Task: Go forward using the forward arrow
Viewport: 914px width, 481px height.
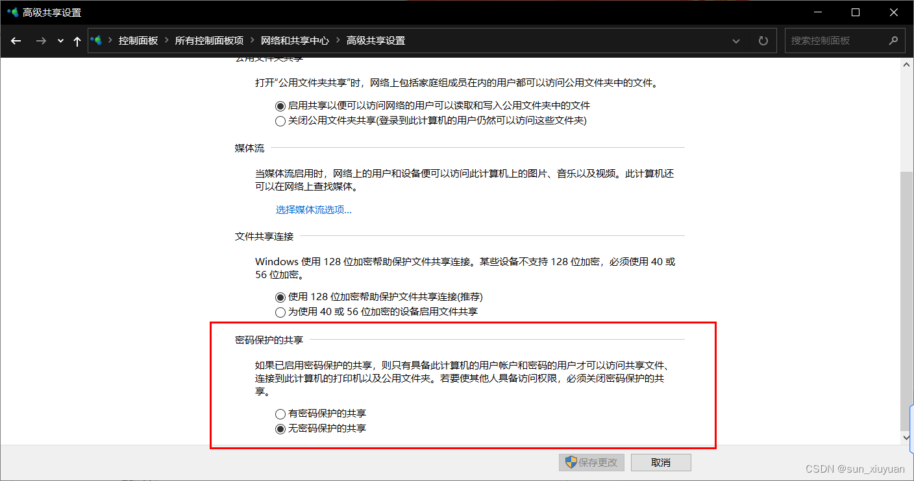Action: pos(41,41)
